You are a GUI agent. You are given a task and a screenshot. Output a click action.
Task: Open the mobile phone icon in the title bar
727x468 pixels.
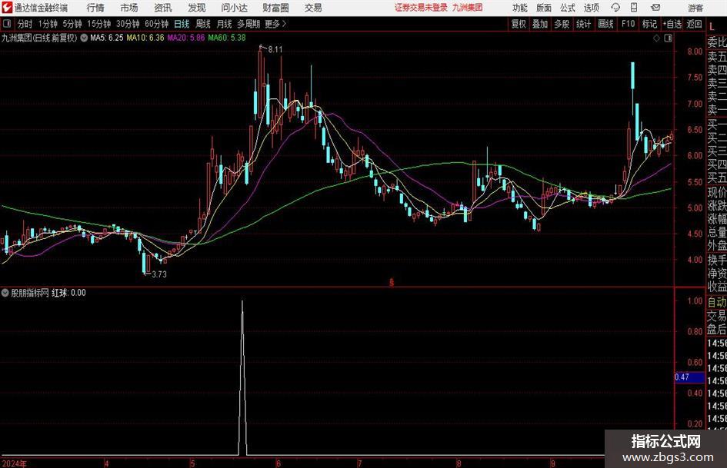click(x=634, y=8)
